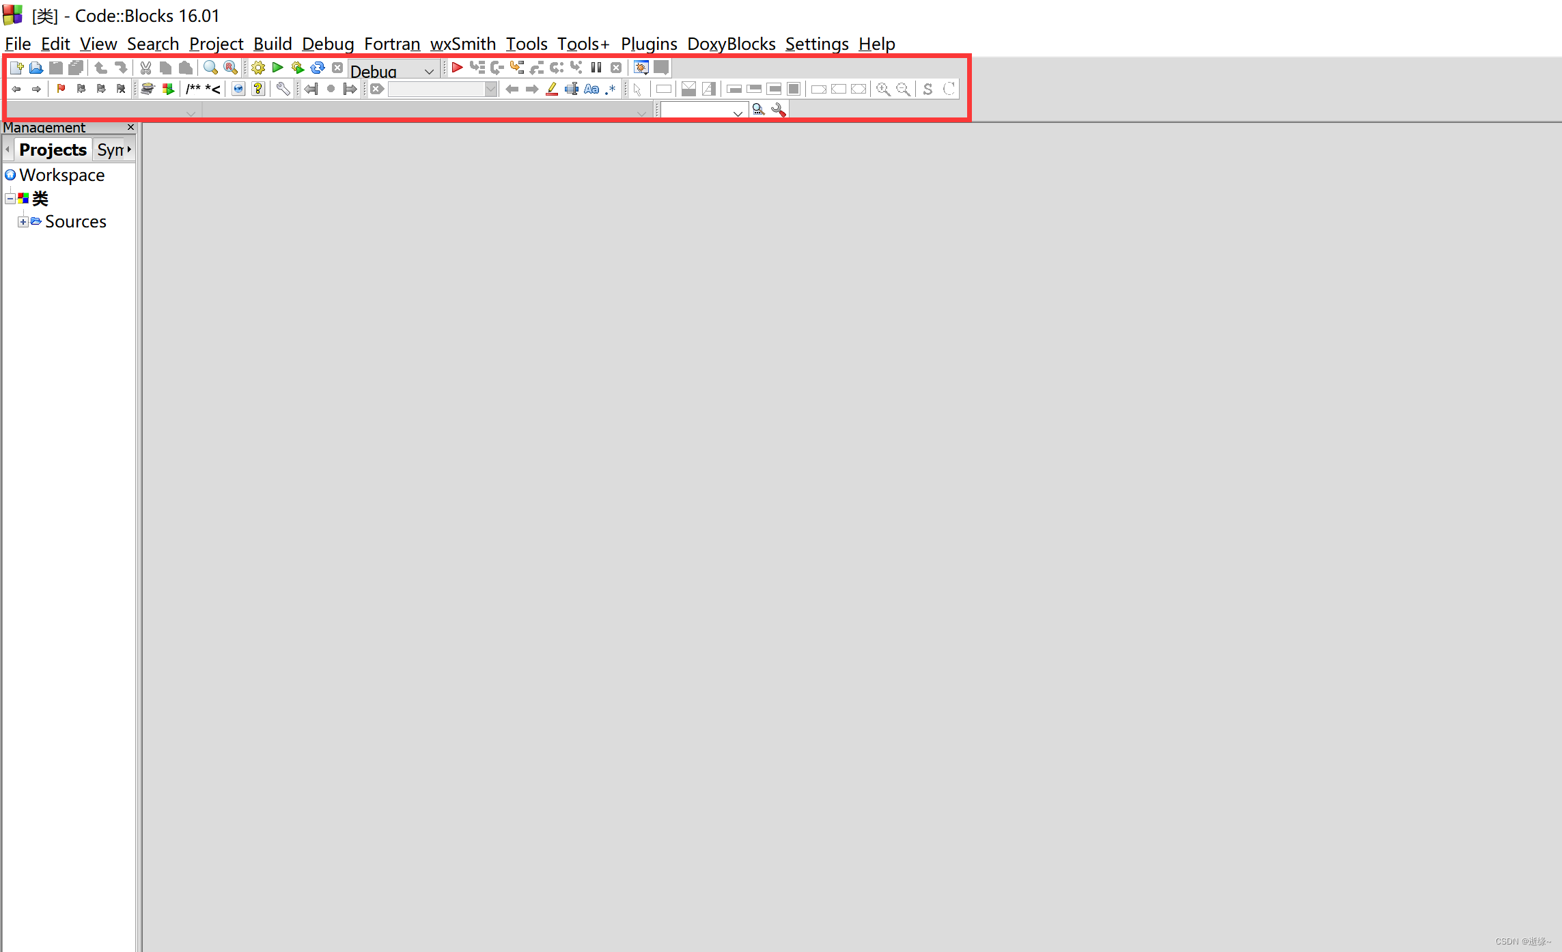Image resolution: width=1562 pixels, height=952 pixels.
Task: Open the wxSmith menu
Action: 462,44
